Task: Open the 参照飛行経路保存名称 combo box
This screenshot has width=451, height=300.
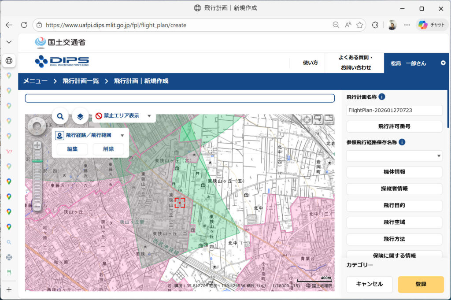Action: [x=394, y=156]
